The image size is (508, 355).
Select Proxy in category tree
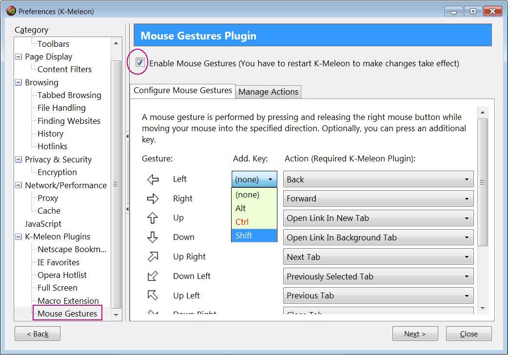click(x=48, y=198)
